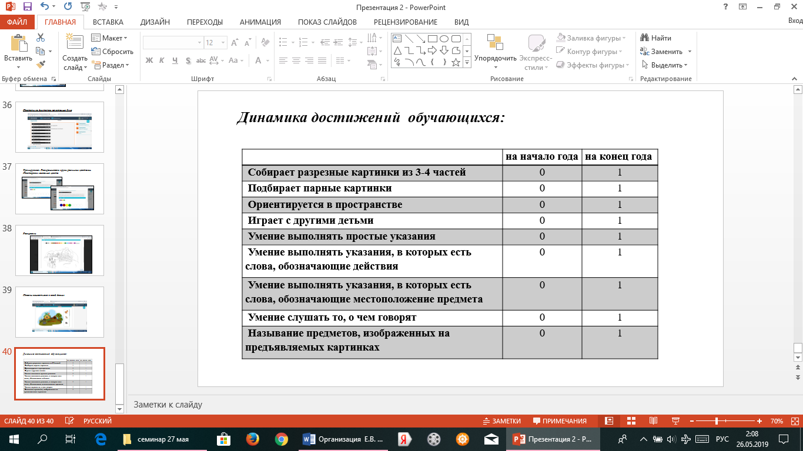Toggle the ПРИМЕЧАНИЯ comments pane
Viewport: 803px width, 451px height.
tap(560, 421)
